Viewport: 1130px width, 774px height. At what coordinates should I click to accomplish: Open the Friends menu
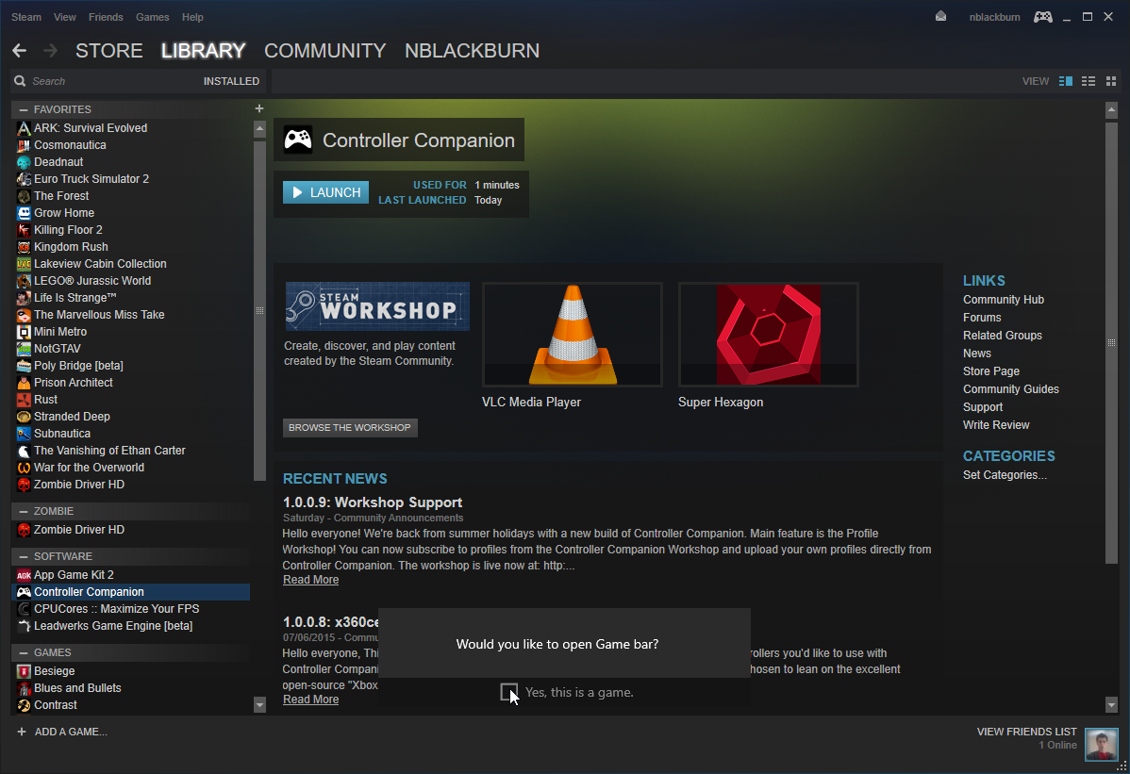click(x=106, y=17)
